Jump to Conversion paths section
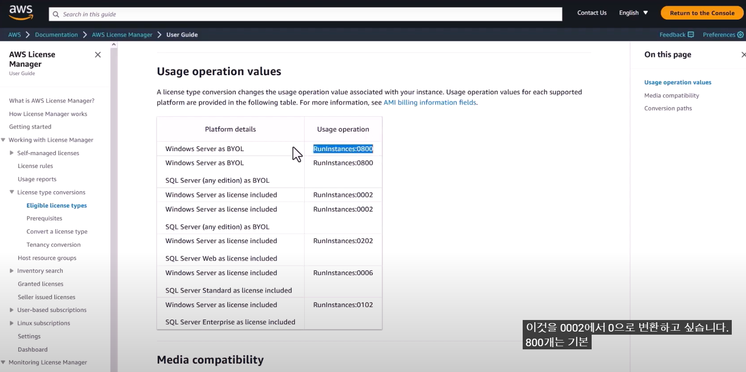 point(668,108)
